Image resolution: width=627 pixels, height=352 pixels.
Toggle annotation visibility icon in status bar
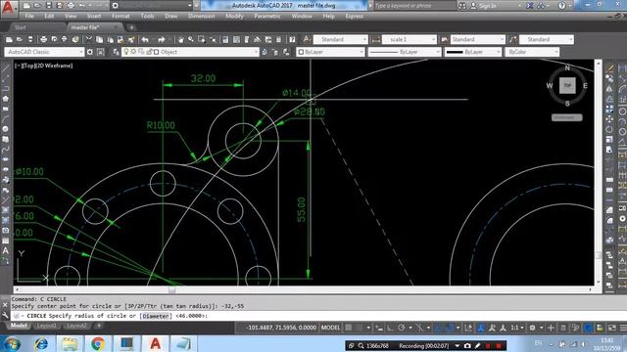(481, 328)
